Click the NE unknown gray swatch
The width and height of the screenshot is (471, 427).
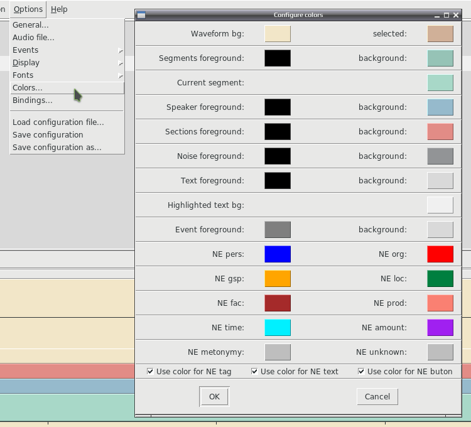pyautogui.click(x=440, y=352)
